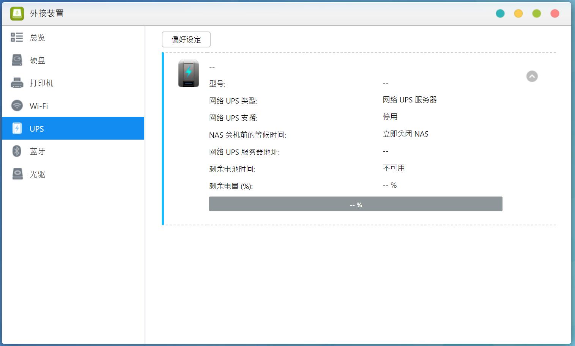Click the UPS battery icon in sidebar
575x346 pixels.
click(17, 128)
